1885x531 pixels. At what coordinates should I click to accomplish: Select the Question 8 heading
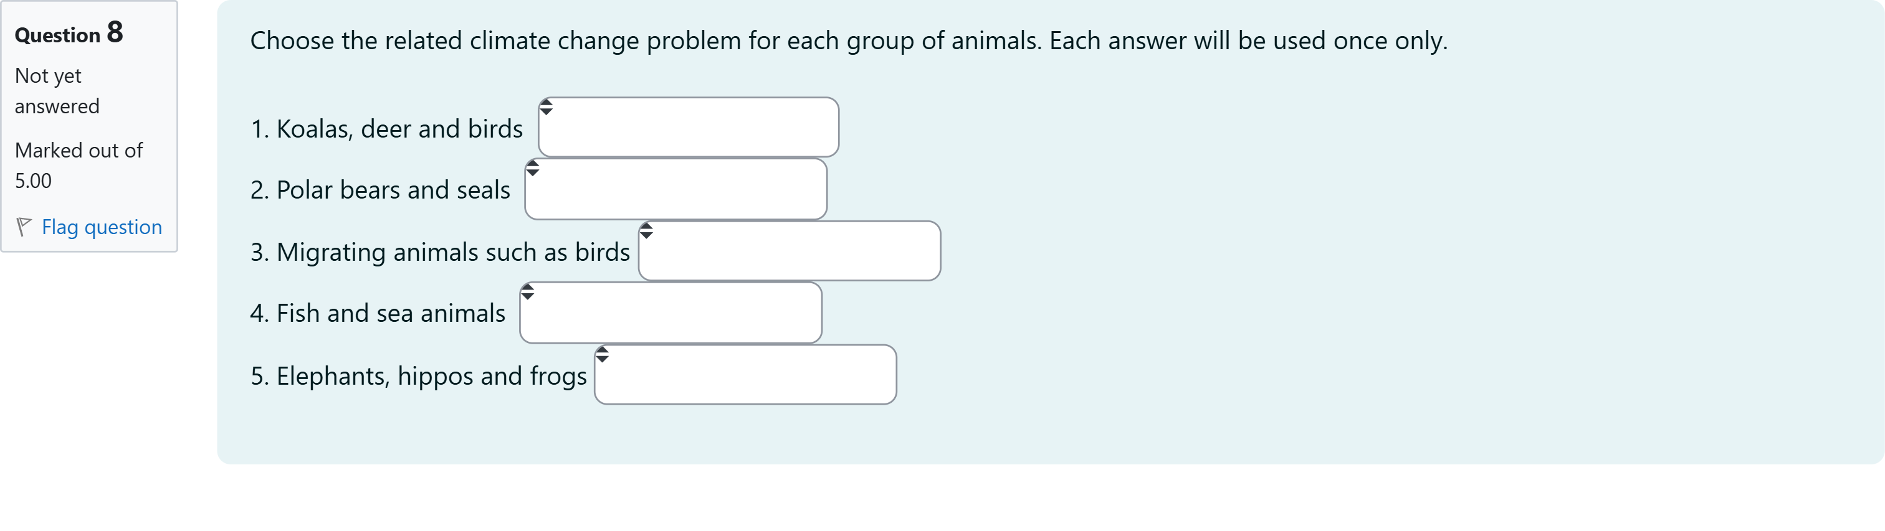(70, 34)
